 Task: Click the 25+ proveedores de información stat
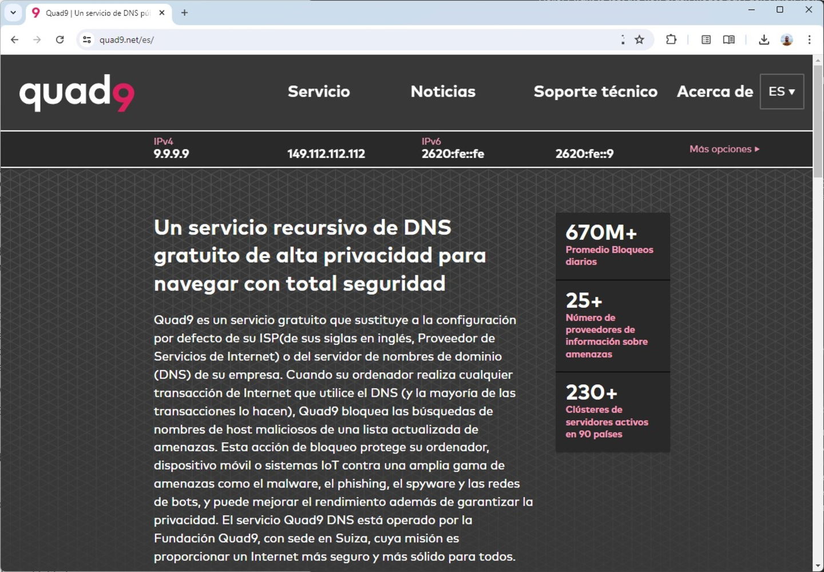coord(612,326)
